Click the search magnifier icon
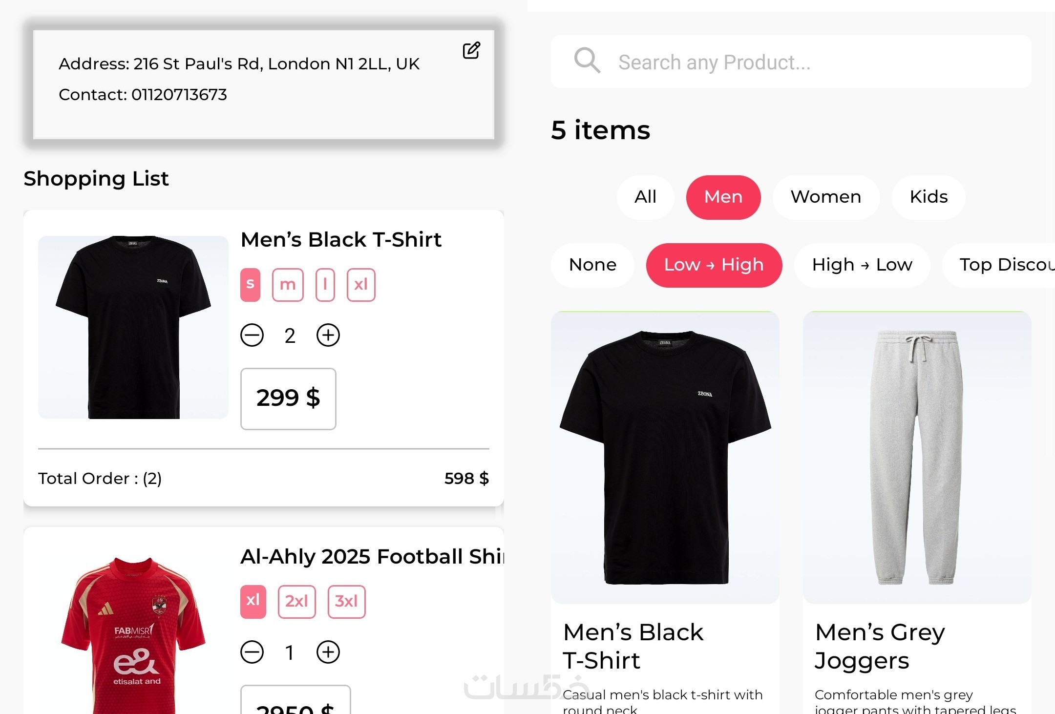This screenshot has width=1055, height=714. coord(587,61)
